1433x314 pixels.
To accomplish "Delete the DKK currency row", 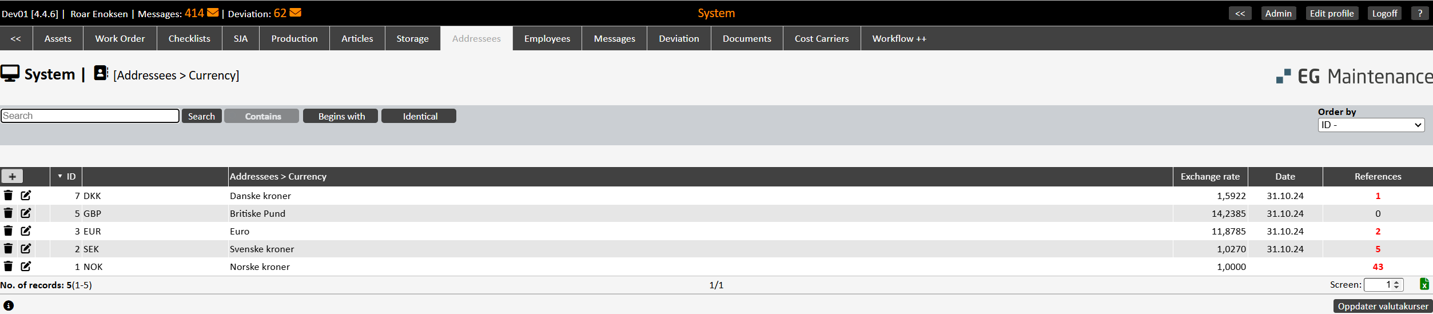I will coord(8,196).
